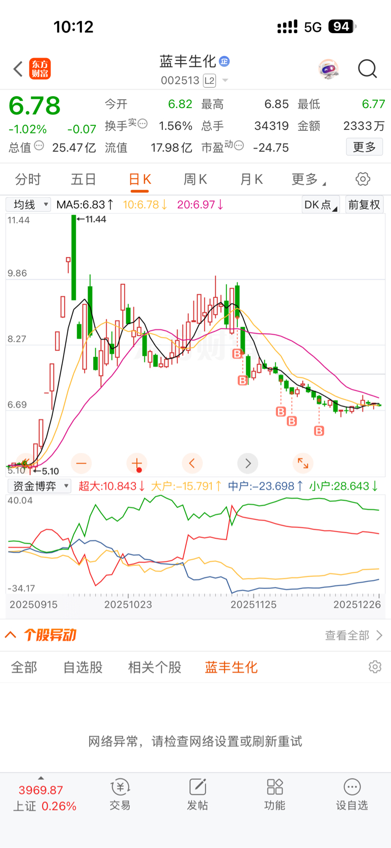The height and width of the screenshot is (848, 391).
Task: Toggle the 前复权 adjustment button
Action: [364, 205]
